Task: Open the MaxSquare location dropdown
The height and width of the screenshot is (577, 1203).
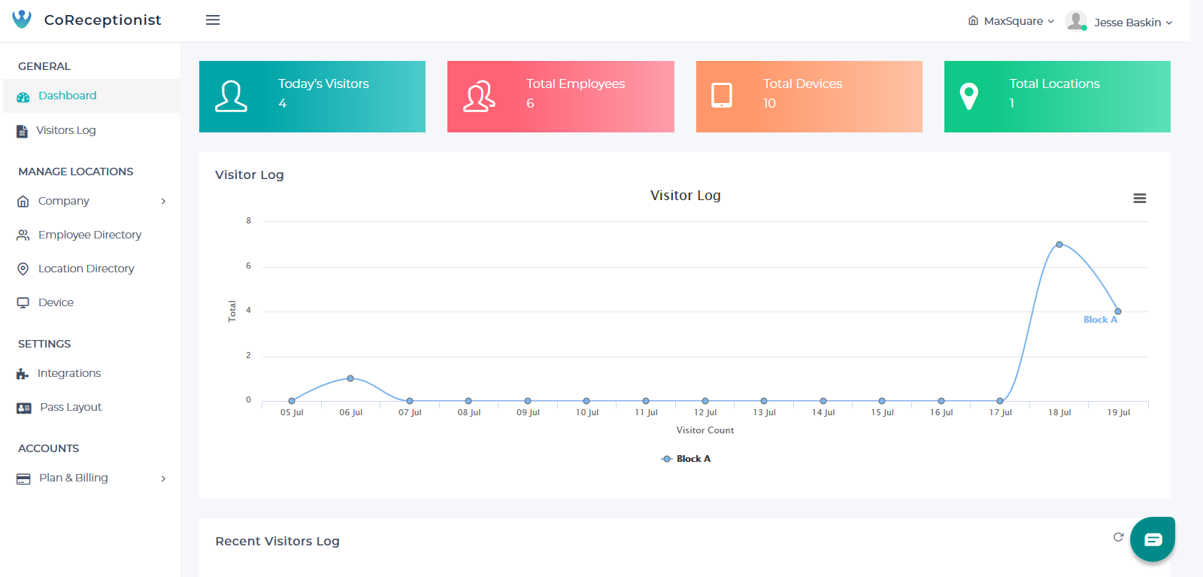Action: point(1011,21)
